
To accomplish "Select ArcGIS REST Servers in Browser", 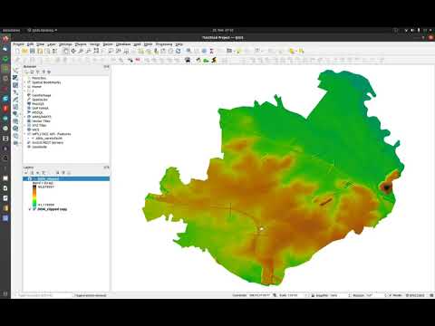I will 48,142.
